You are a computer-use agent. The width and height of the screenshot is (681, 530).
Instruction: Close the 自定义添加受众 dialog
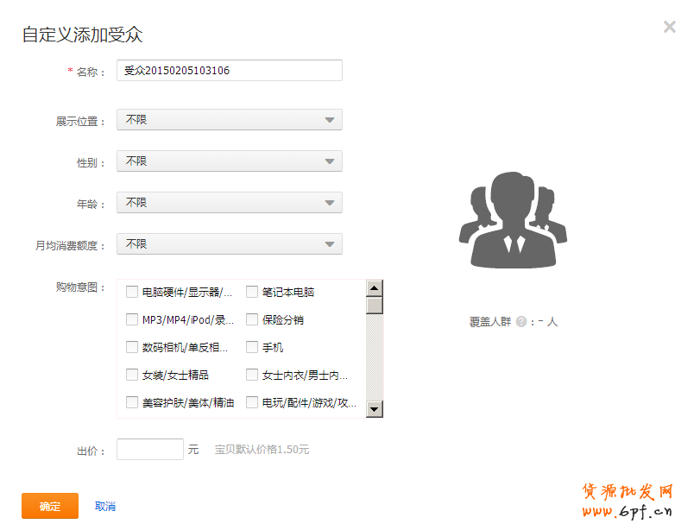669,27
